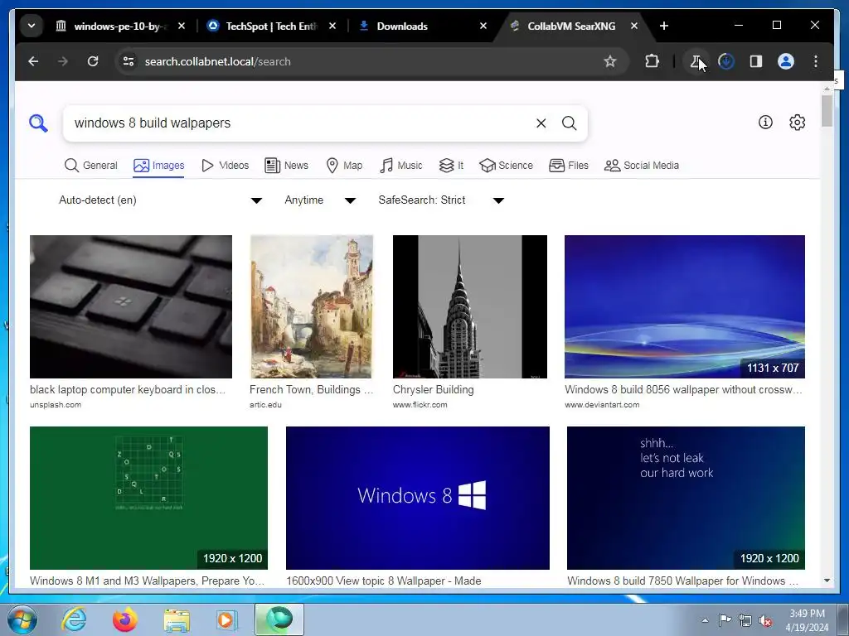This screenshot has width=849, height=636.
Task: Expand the Auto-detect (en) language dropdown
Action: pyautogui.click(x=160, y=200)
